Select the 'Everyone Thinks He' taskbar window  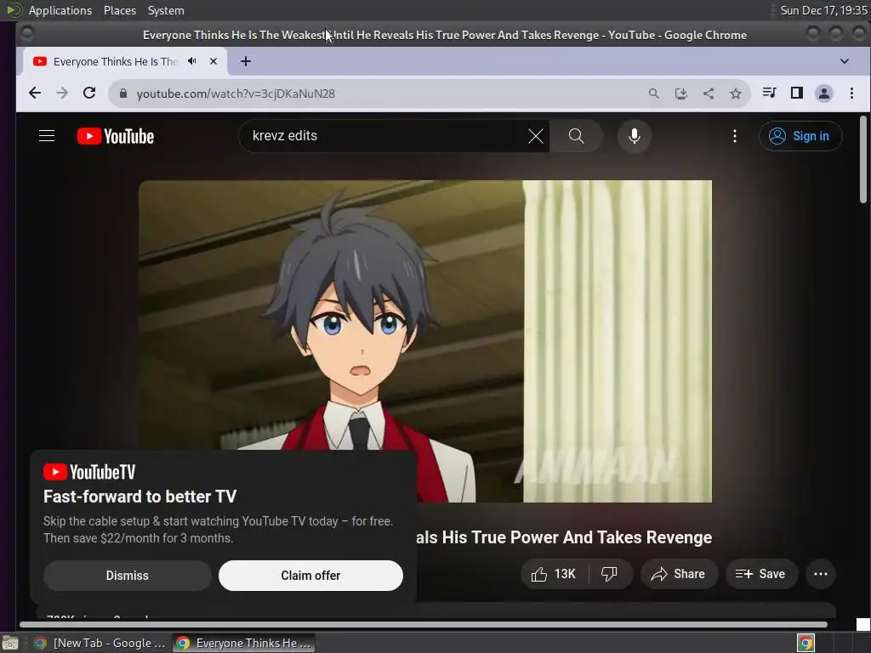click(243, 643)
